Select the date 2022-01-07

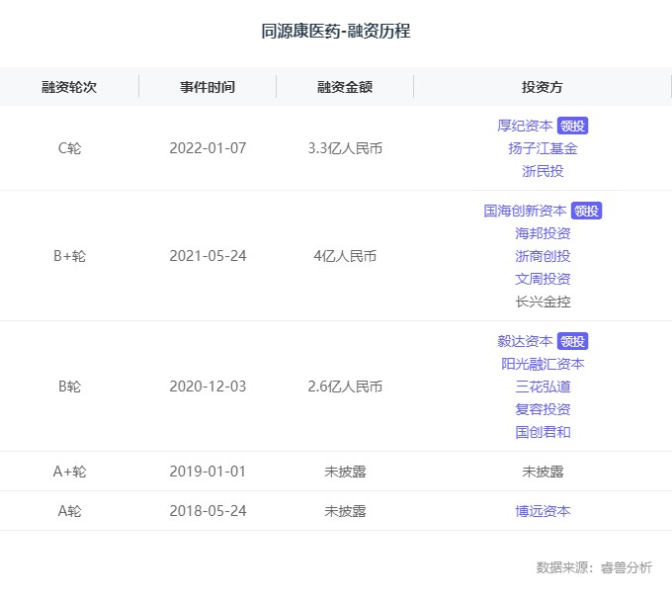[208, 148]
